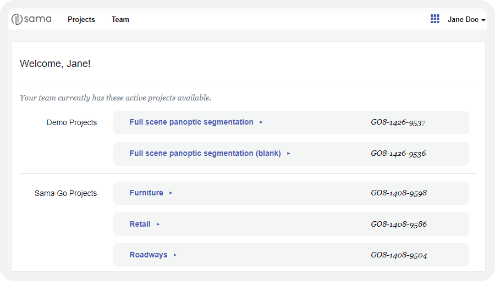Select project ID GO8-1408-9598
495x281 pixels.
pos(399,193)
